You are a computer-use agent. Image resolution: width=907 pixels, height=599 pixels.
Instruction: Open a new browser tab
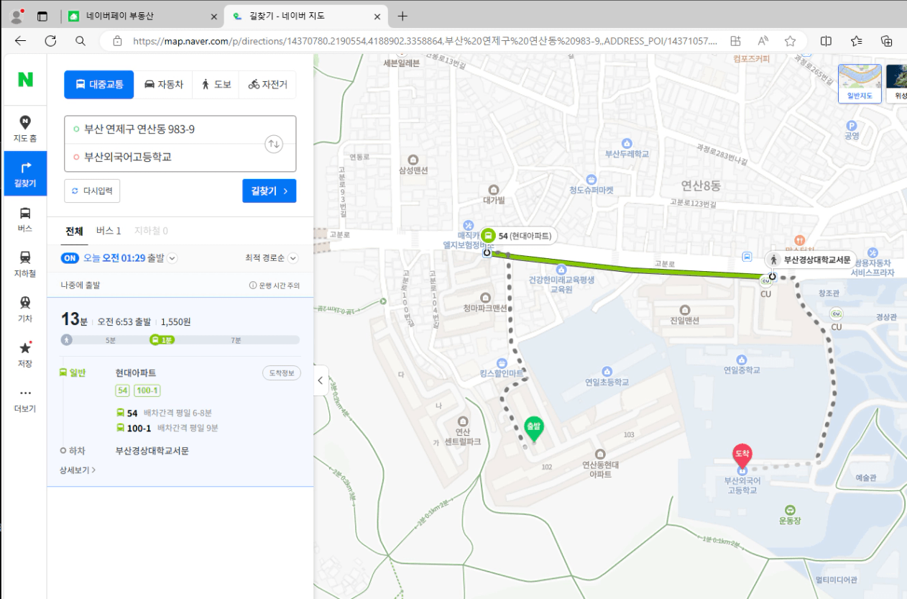402,16
